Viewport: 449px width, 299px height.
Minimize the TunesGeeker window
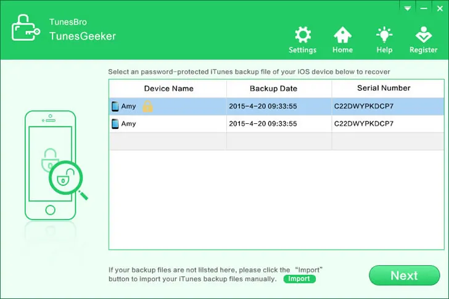pos(423,8)
